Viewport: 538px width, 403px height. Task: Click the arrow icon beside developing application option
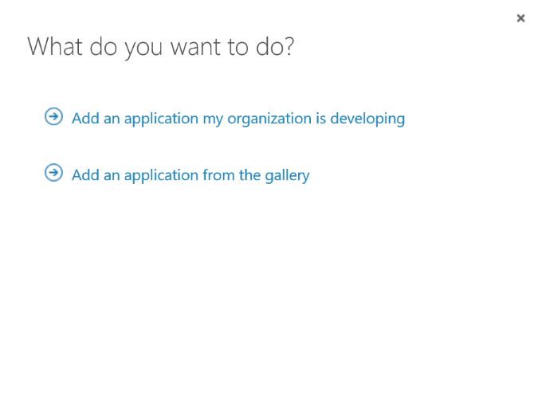[x=53, y=117]
